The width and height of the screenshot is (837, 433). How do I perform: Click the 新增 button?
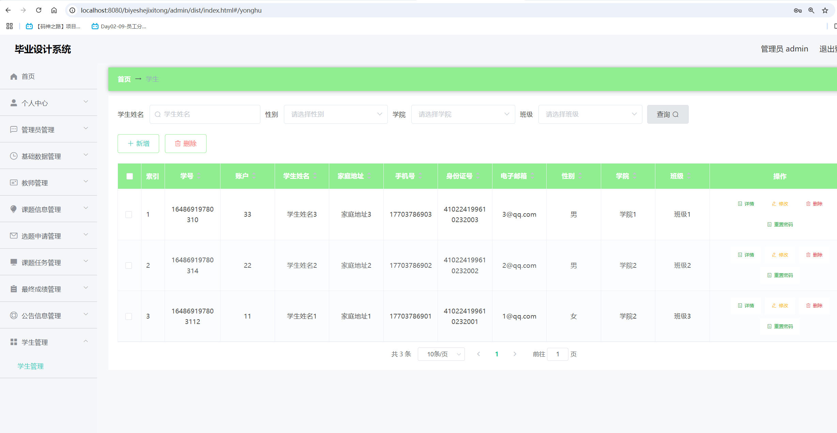[x=138, y=143]
